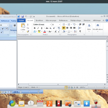This screenshot has width=108, height=108.
Task: Select Full Screen Reading view icon
Action: [69, 87]
